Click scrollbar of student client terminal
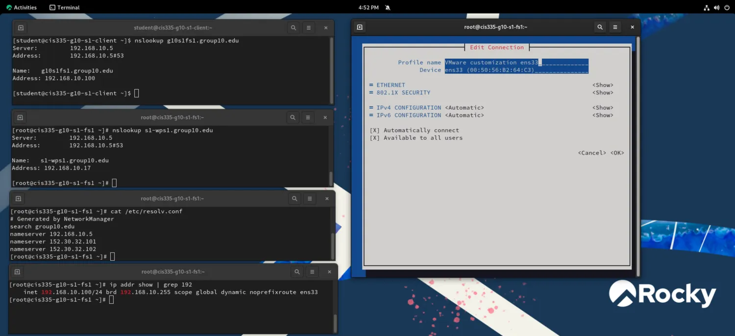This screenshot has height=336, width=735. 332,69
